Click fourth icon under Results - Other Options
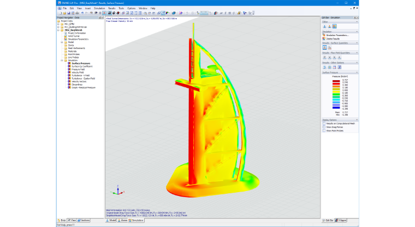 pos(339,68)
